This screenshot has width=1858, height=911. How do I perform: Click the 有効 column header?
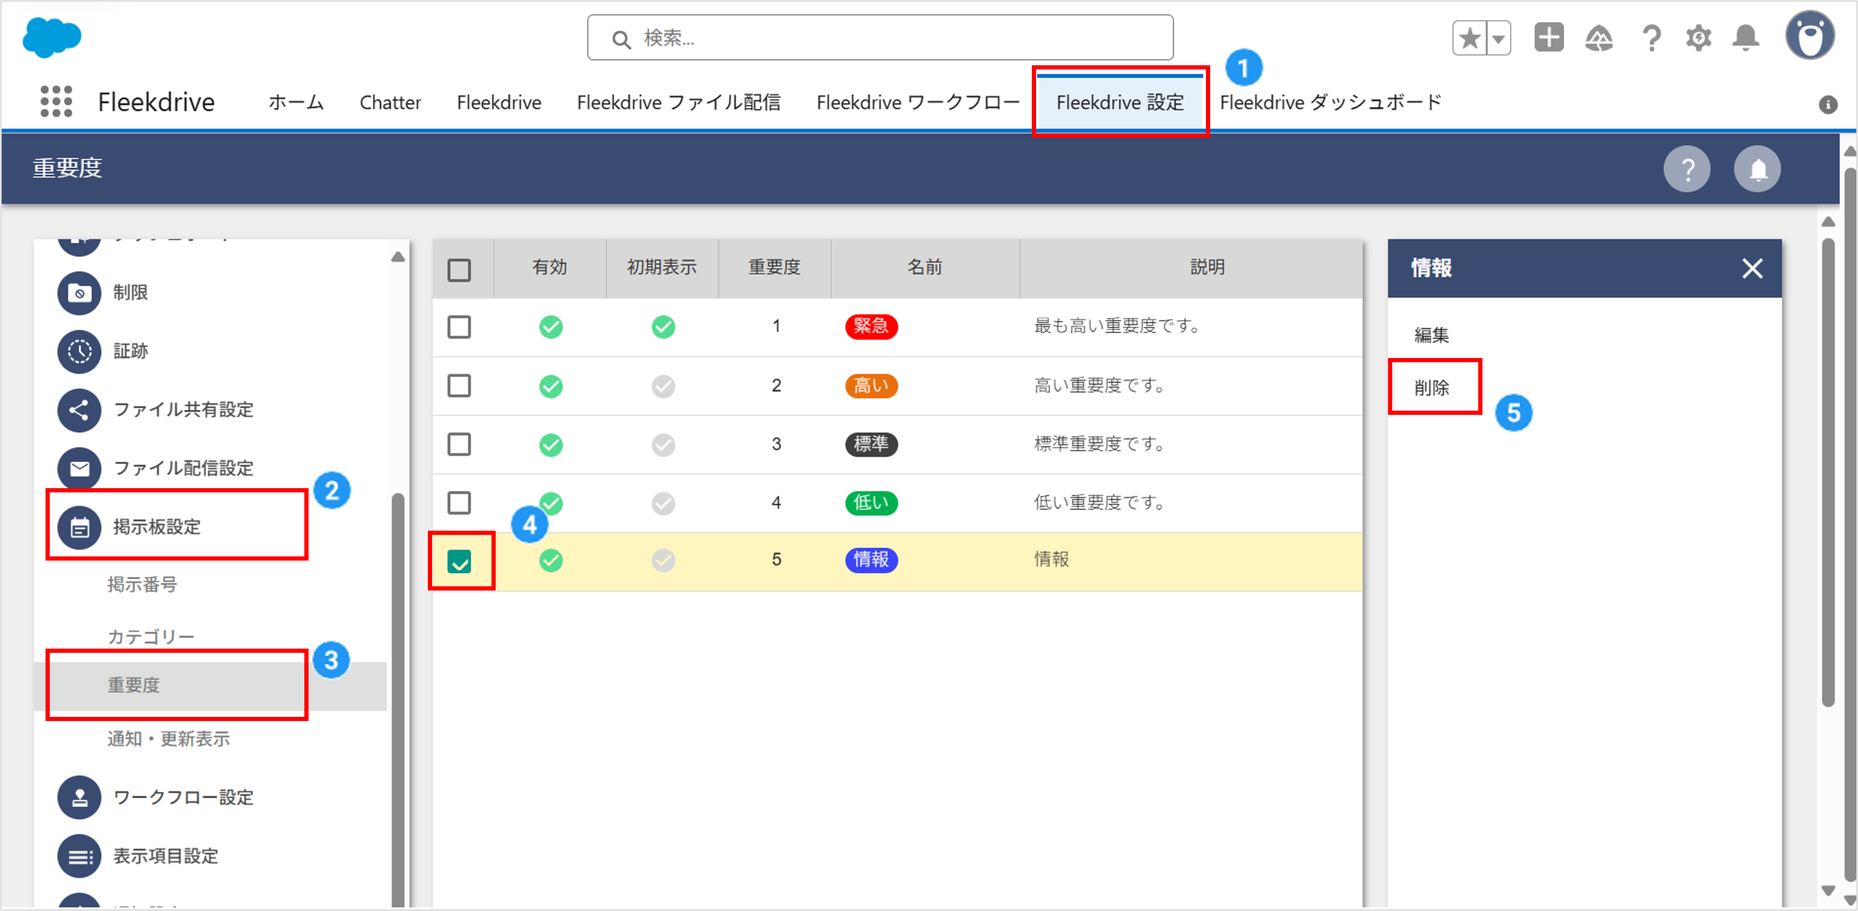pos(550,268)
